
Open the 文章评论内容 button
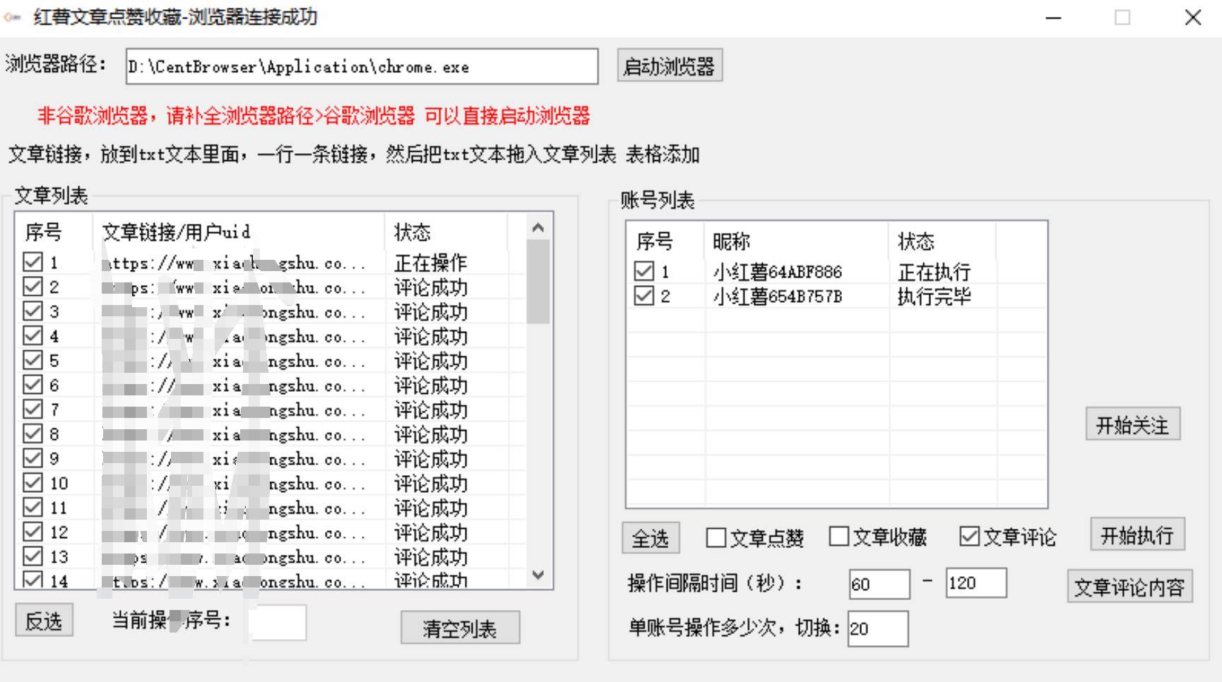[1129, 587]
